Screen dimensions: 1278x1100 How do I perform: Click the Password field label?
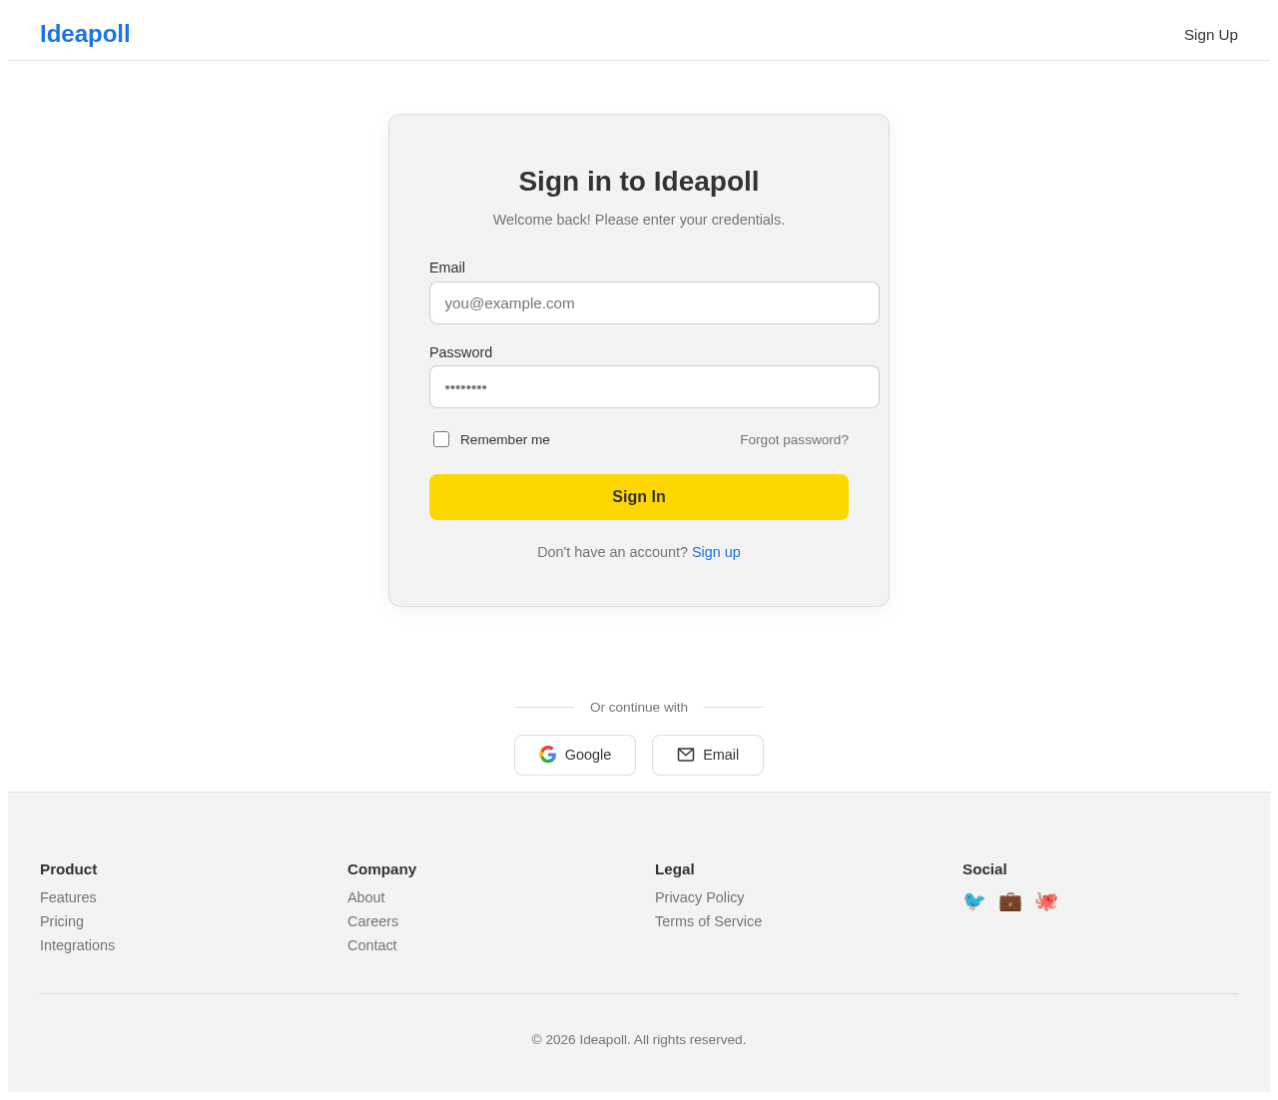[460, 352]
